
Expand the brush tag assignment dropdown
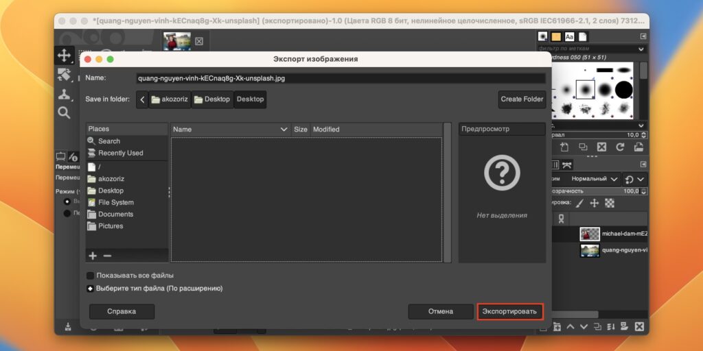click(641, 126)
